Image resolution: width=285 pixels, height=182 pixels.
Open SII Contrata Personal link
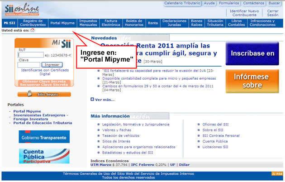(x=221, y=136)
